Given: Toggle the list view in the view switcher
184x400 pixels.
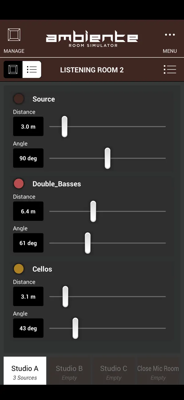Looking at the screenshot, I should 32,69.
